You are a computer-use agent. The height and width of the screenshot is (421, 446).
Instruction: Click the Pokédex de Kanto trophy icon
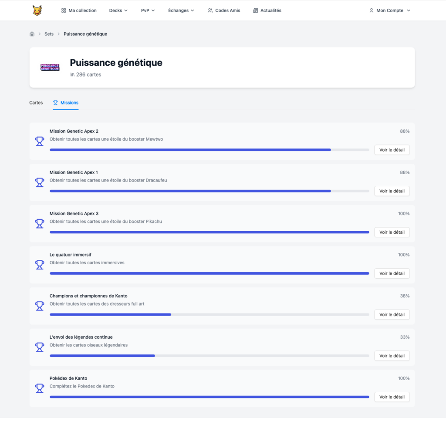click(40, 389)
